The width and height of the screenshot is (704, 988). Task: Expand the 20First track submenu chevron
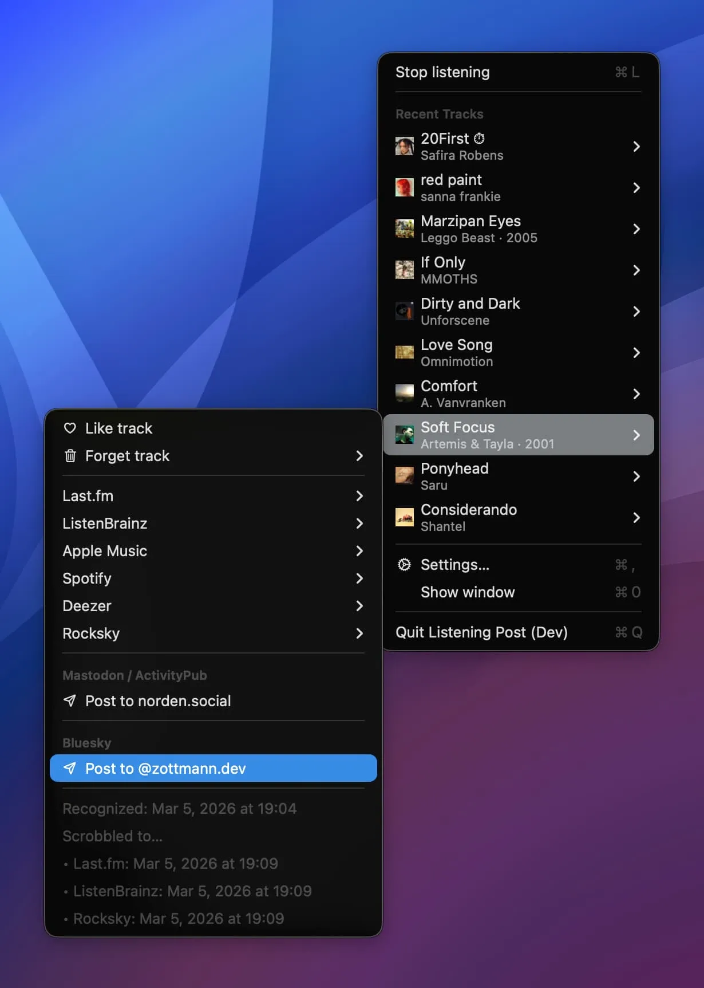coord(636,147)
